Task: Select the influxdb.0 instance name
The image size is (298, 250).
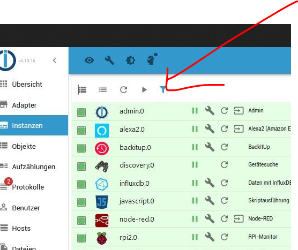Action: coord(135,184)
